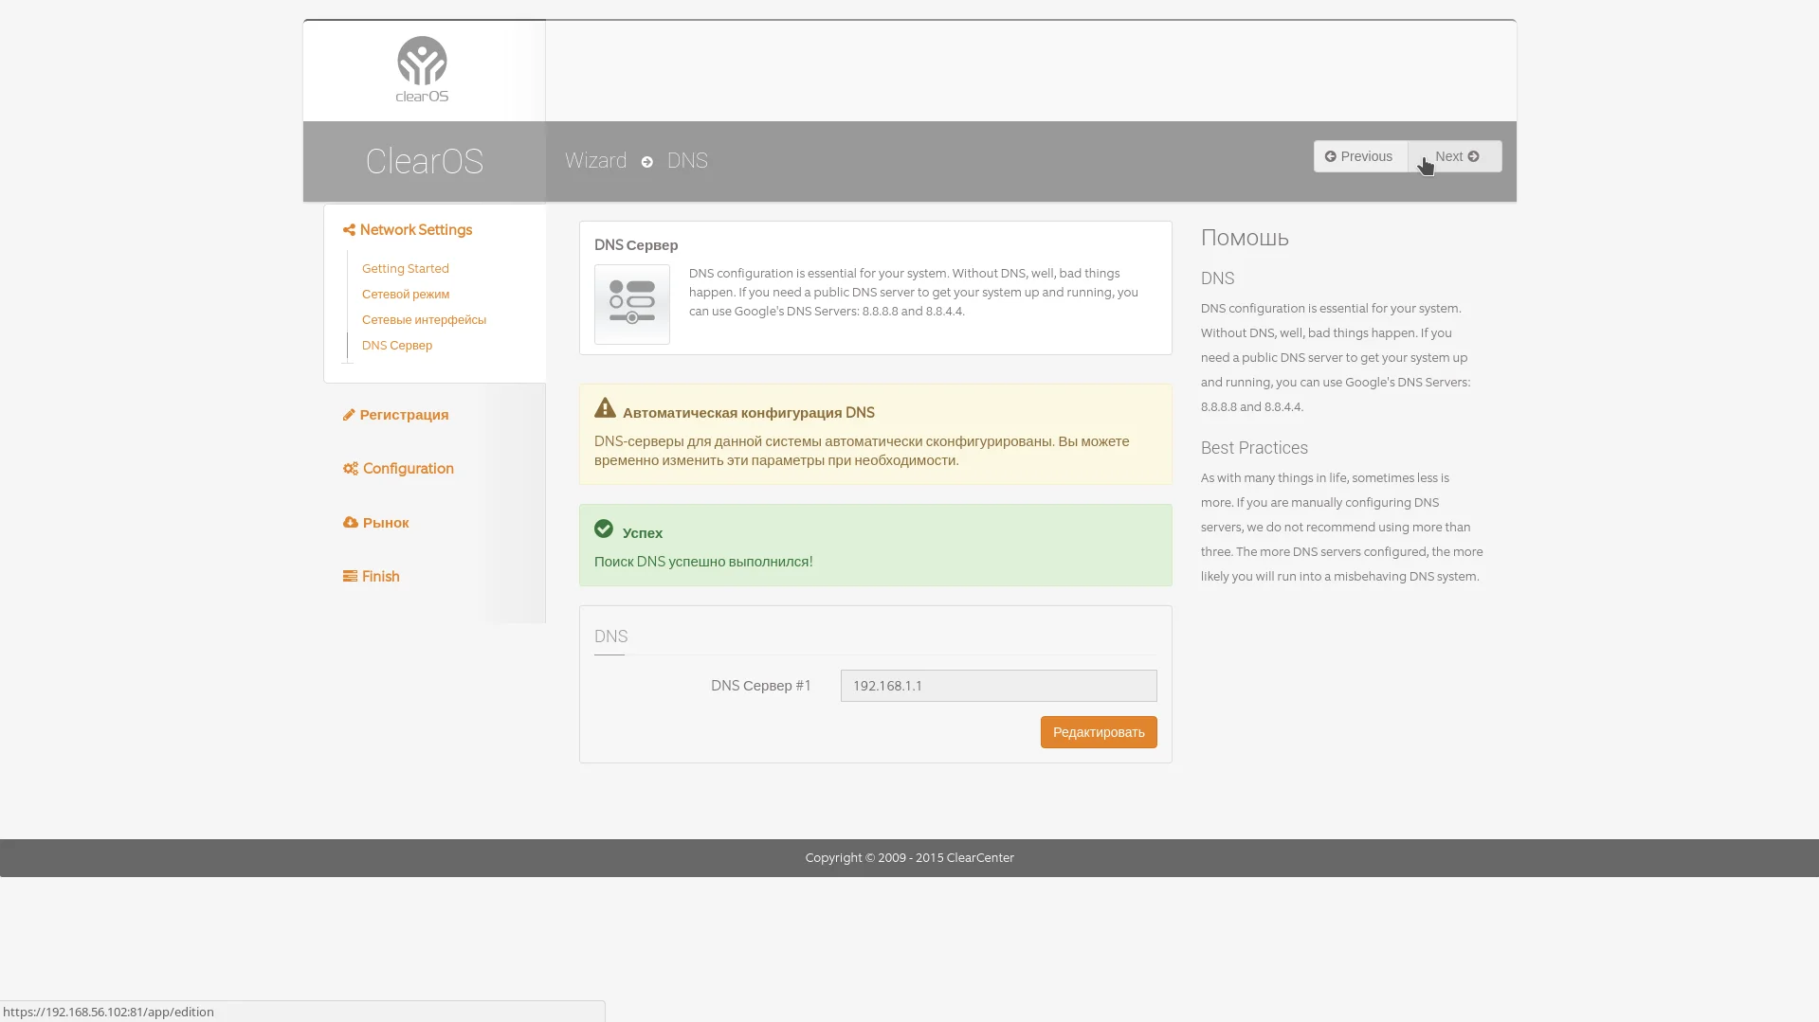
Task: Click the ClearOS banner title
Action: tap(425, 161)
